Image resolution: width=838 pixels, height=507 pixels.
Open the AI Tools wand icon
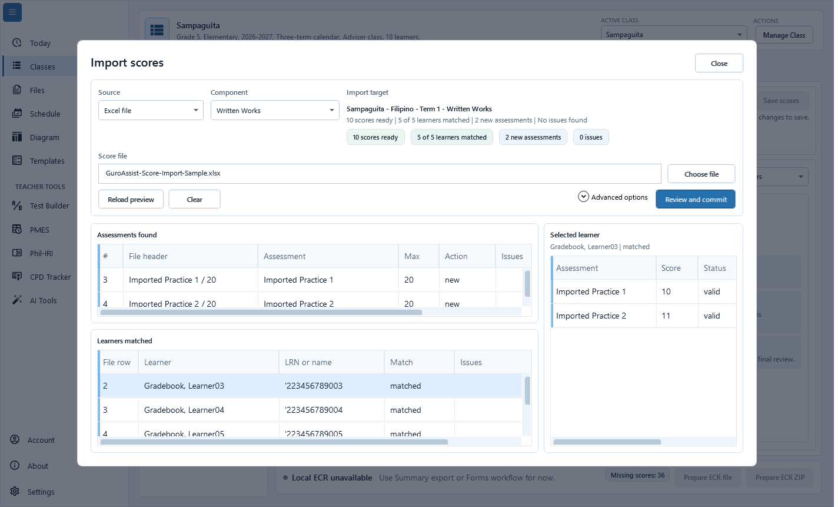click(x=16, y=300)
